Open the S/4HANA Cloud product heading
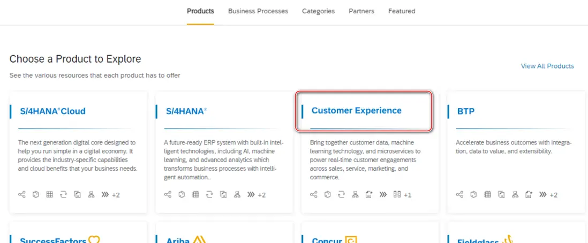 [x=52, y=111]
